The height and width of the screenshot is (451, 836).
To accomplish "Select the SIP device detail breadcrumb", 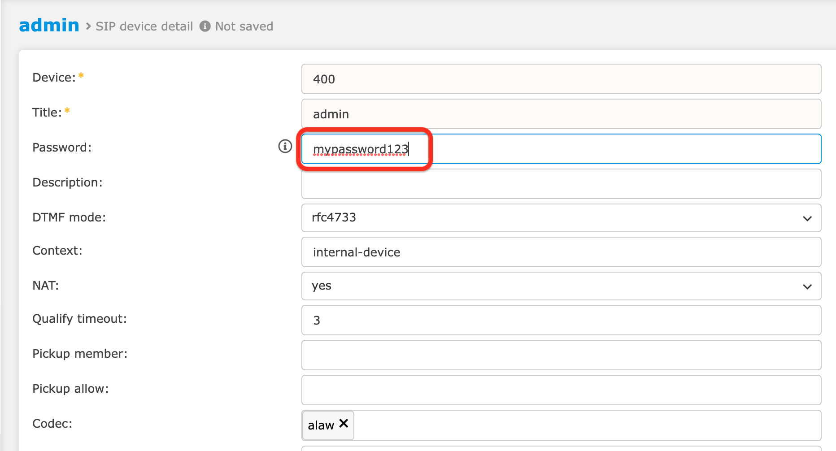I will [144, 26].
